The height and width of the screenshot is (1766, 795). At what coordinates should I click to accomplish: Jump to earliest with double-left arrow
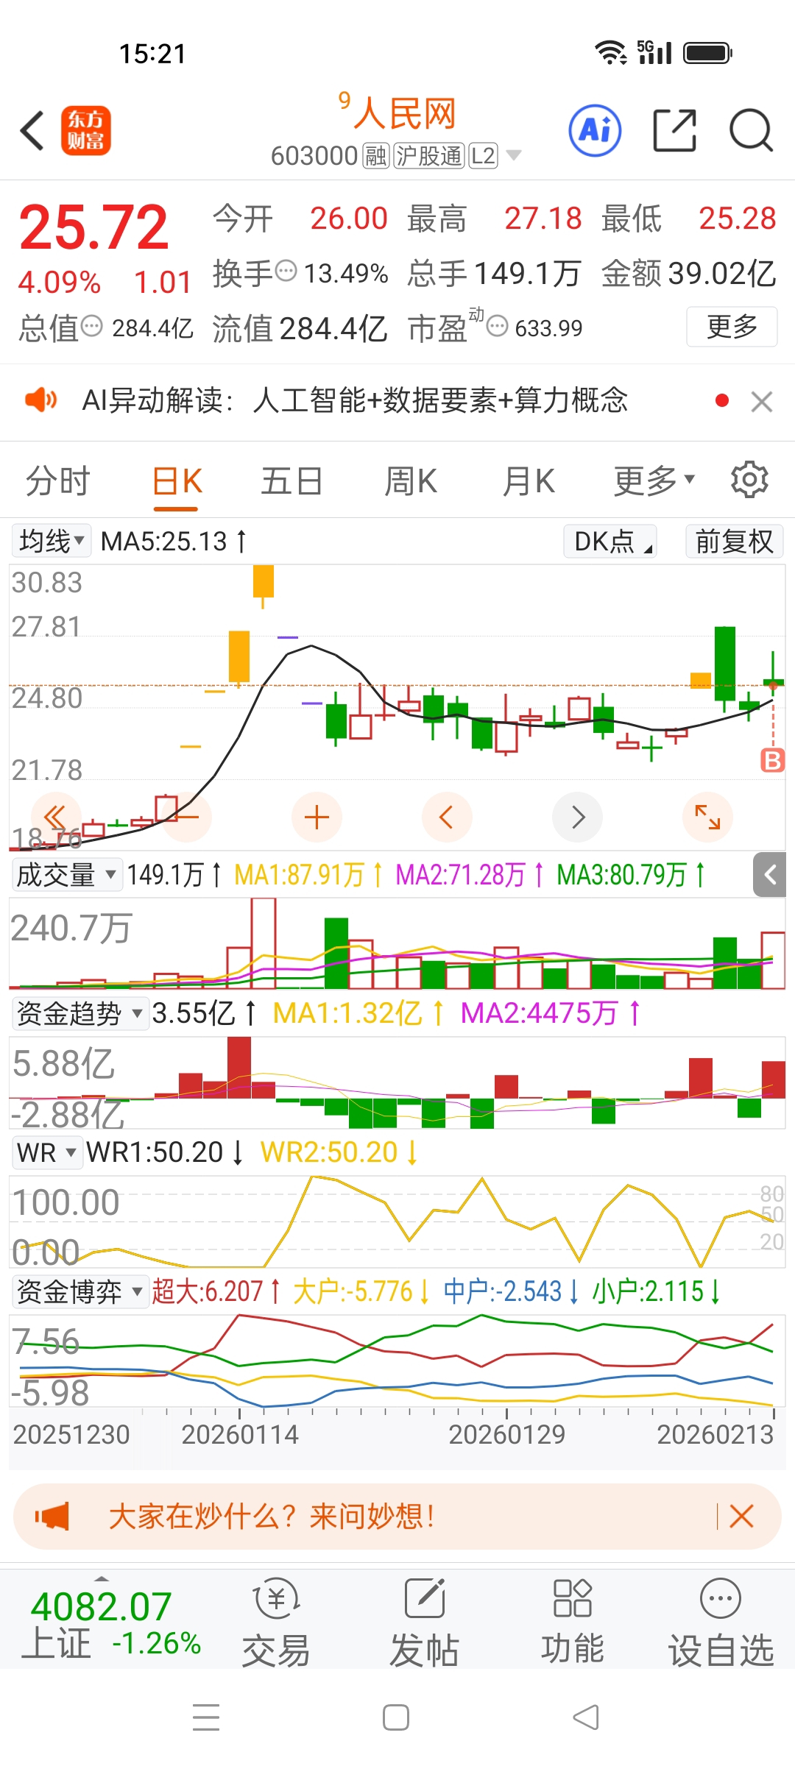tap(56, 817)
